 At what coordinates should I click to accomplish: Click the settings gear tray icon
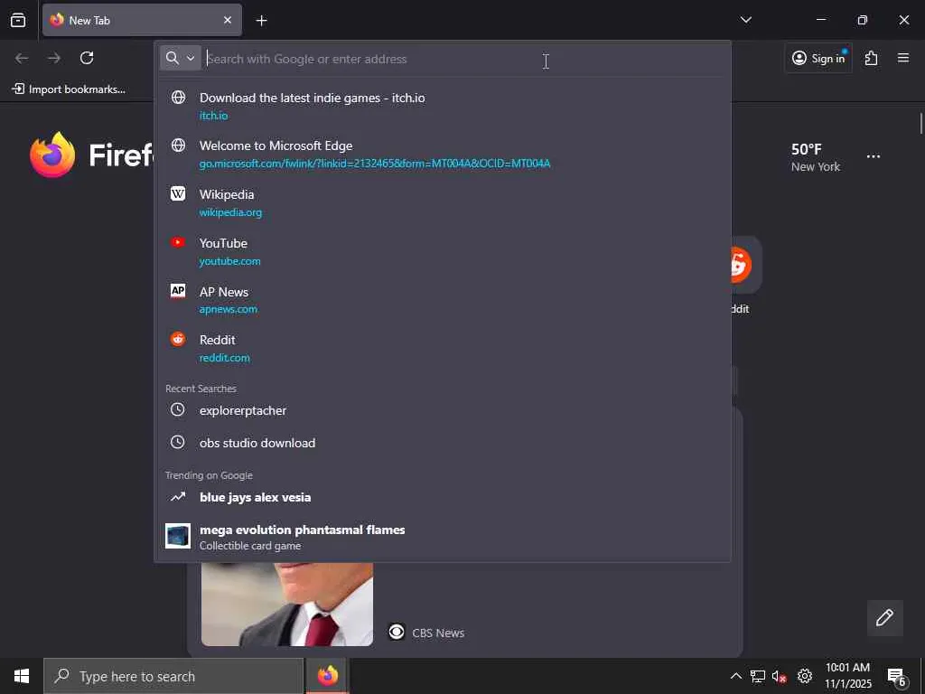tap(804, 676)
